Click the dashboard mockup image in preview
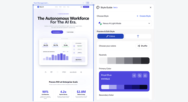The image size is (188, 102). coord(63,52)
